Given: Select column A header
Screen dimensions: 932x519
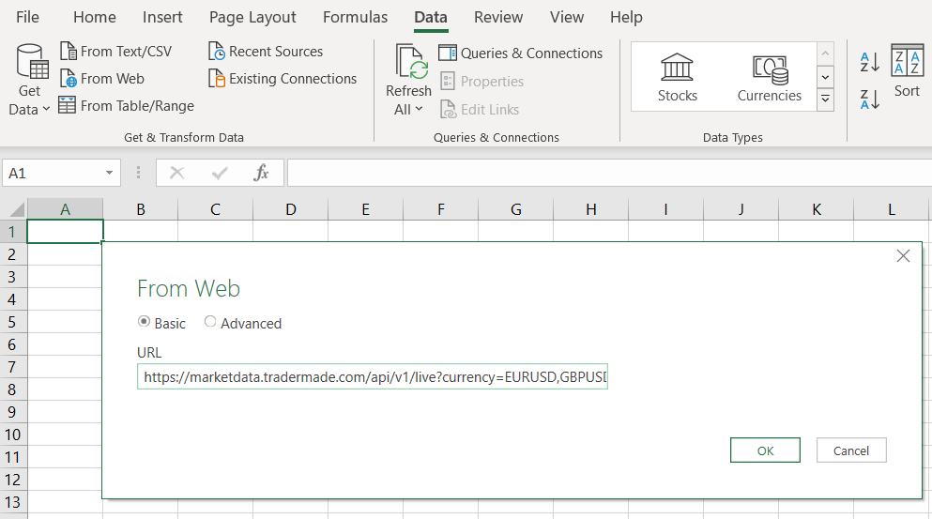Looking at the screenshot, I should point(65,209).
